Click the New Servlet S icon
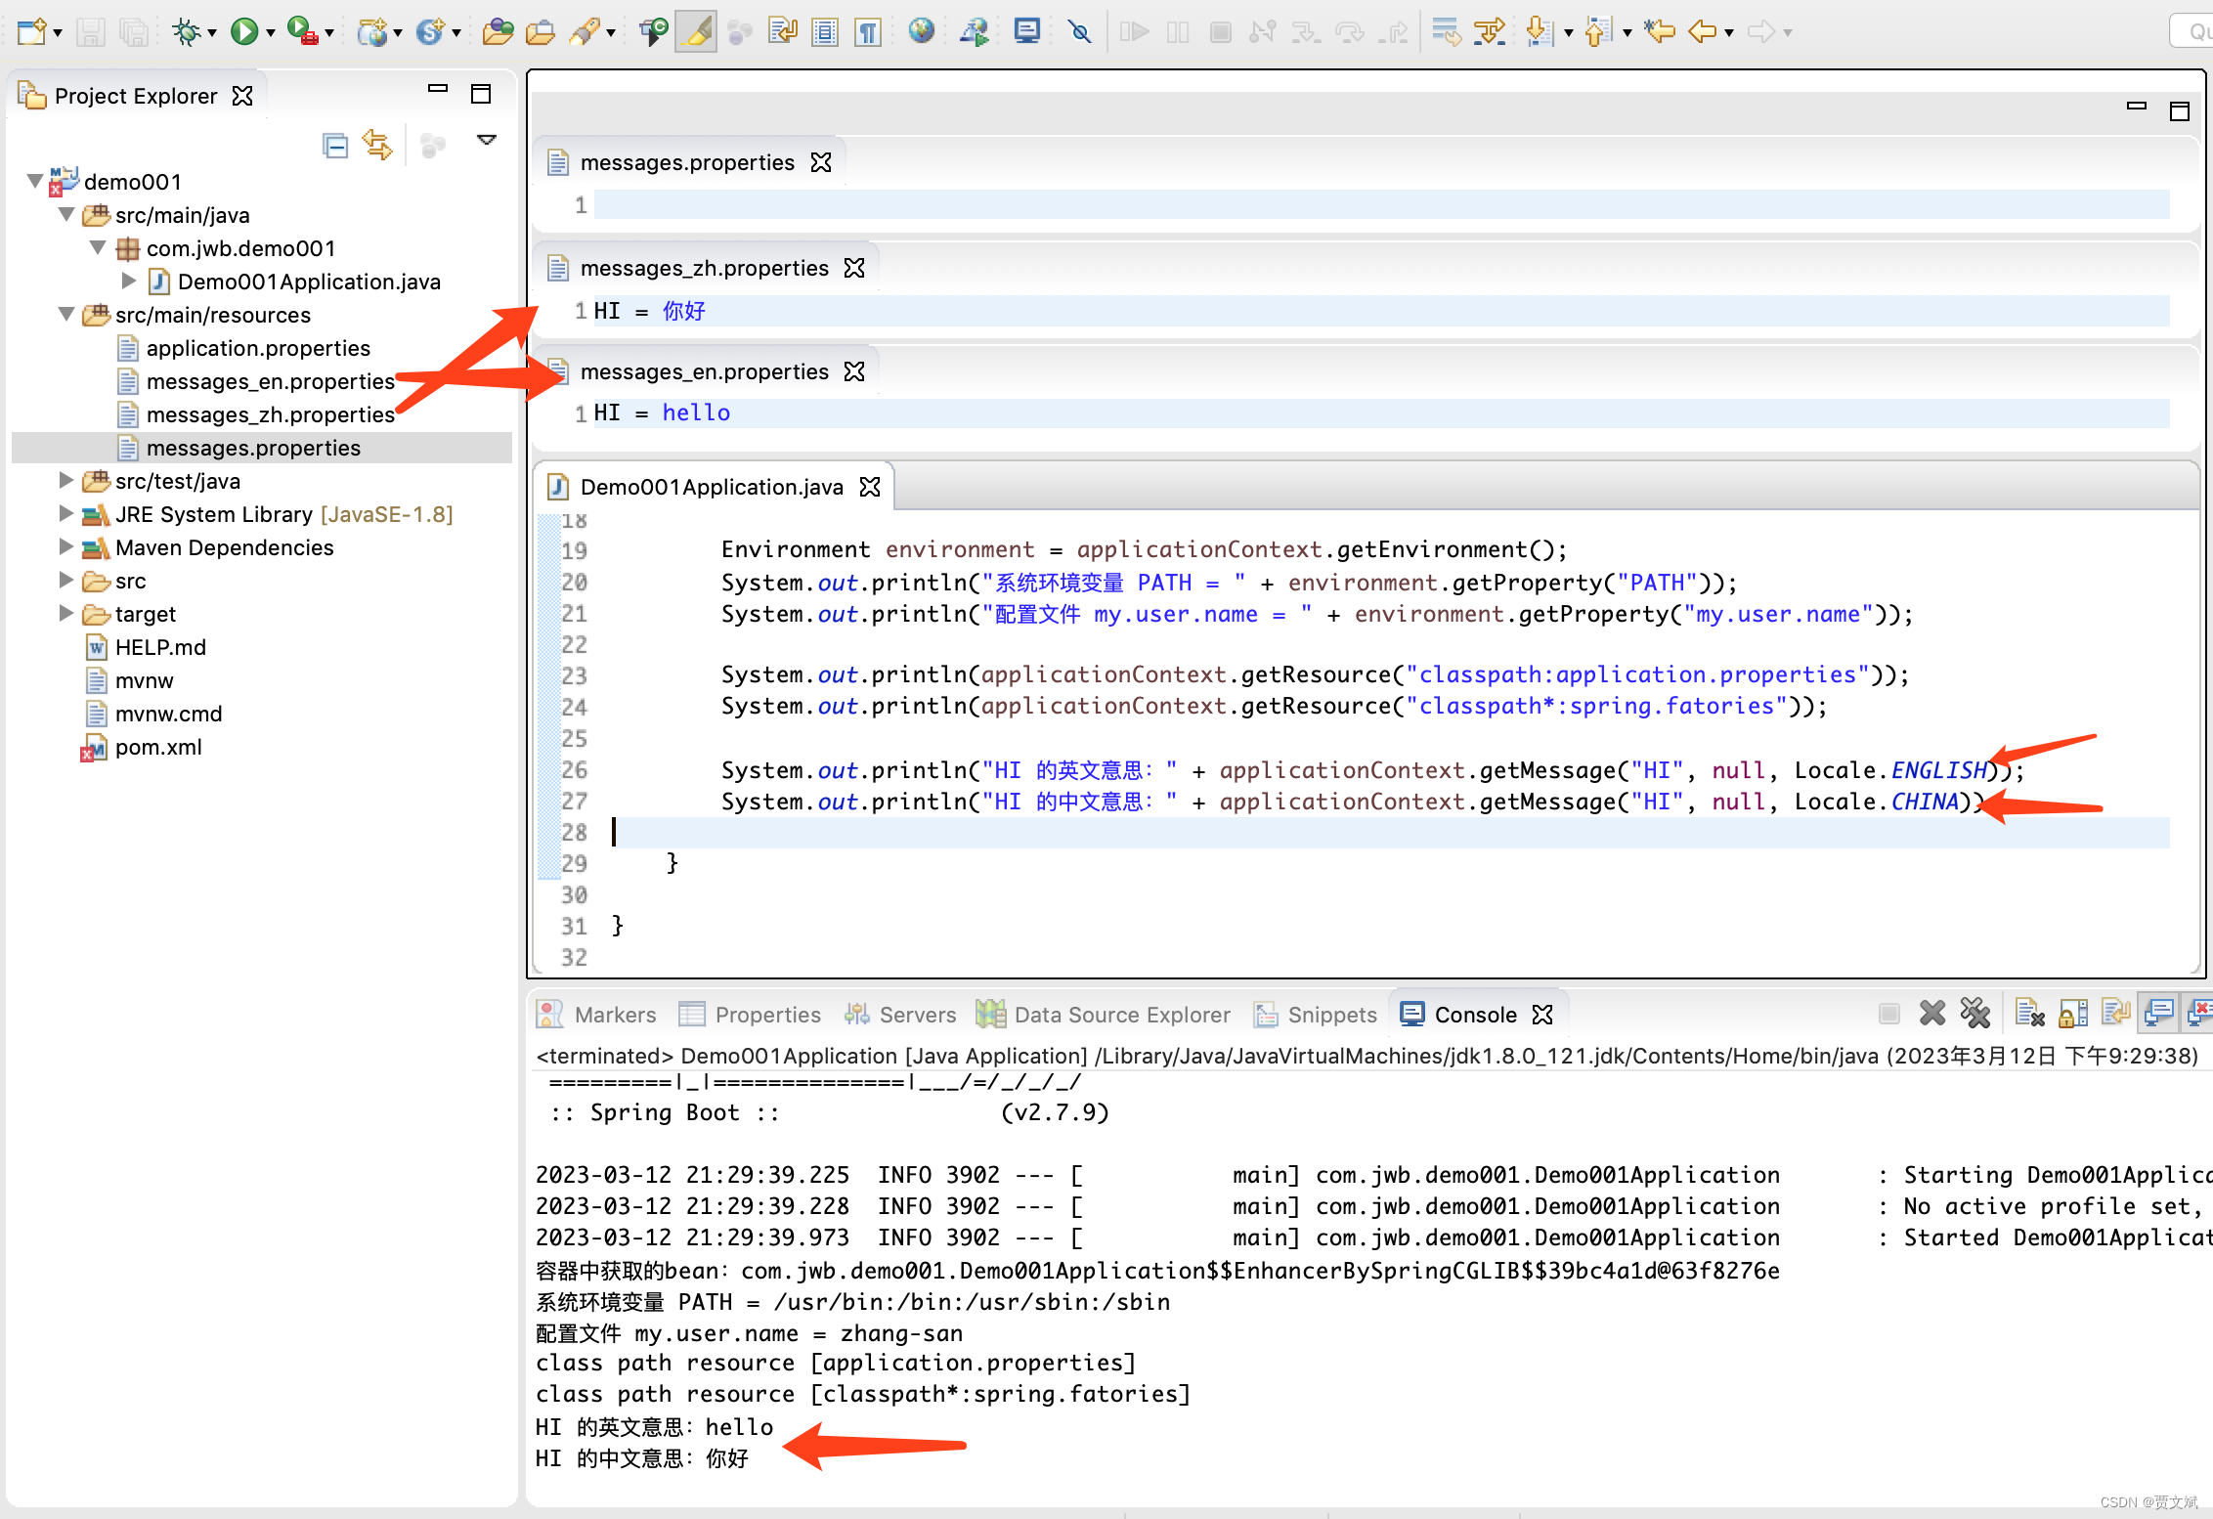This screenshot has width=2213, height=1519. point(430,32)
